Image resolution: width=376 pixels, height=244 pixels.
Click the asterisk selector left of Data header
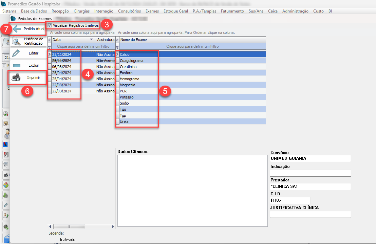pos(49,40)
